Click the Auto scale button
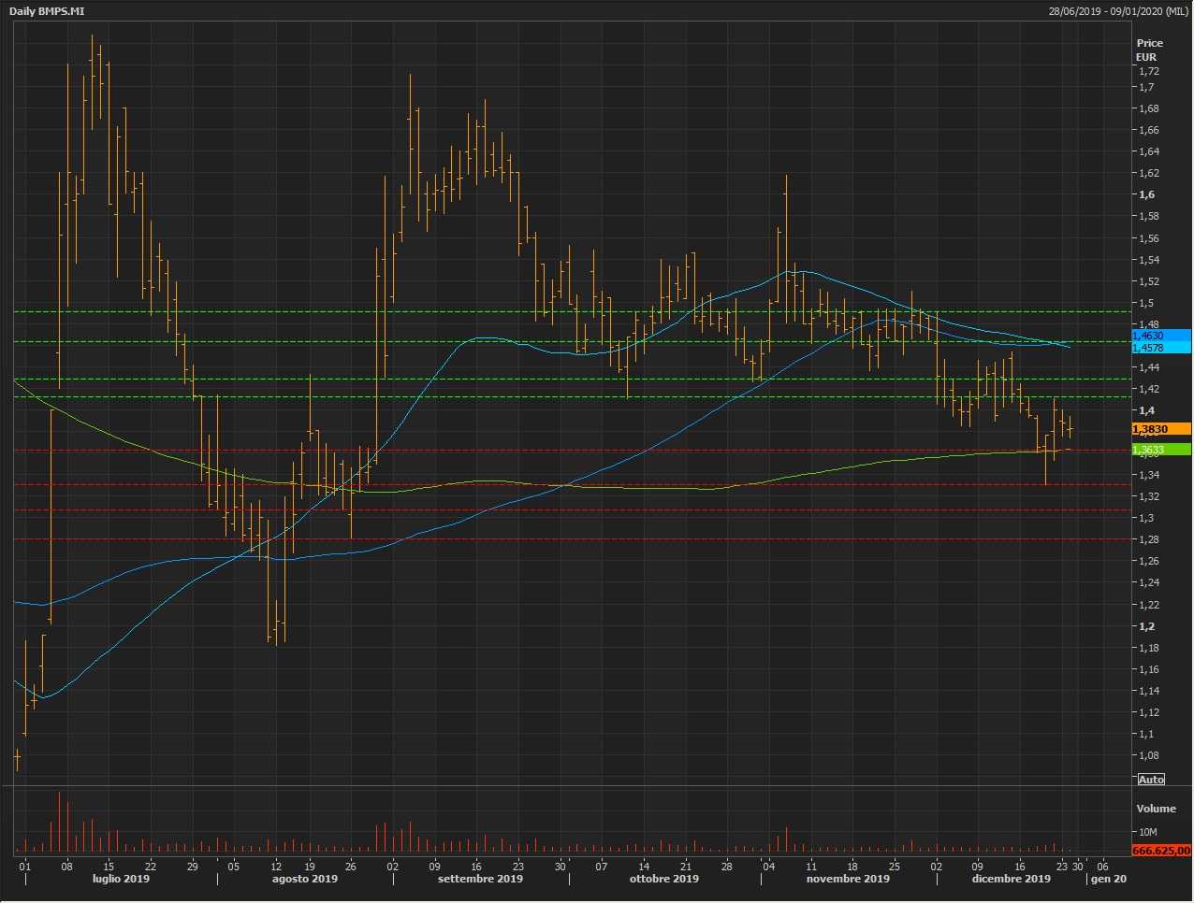The height and width of the screenshot is (903, 1194). (1151, 780)
